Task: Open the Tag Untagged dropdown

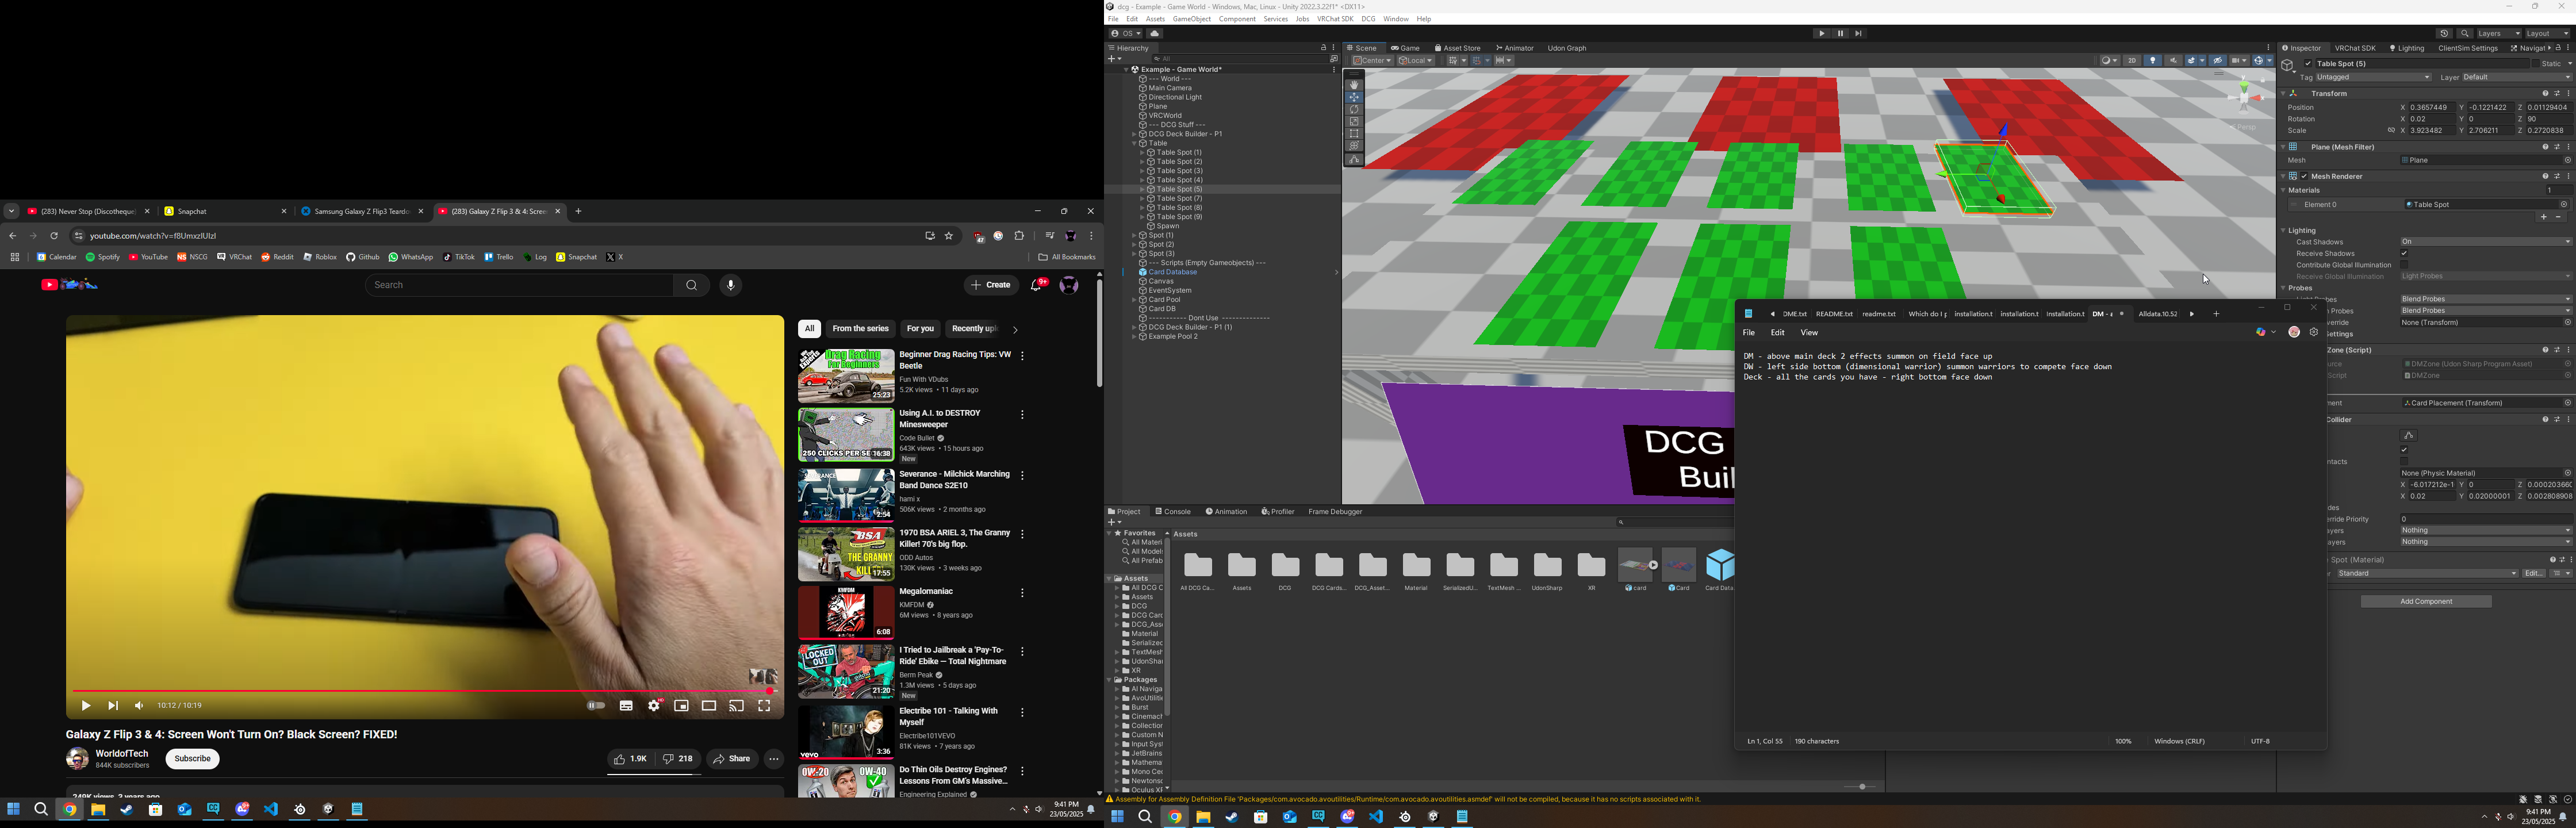Action: tap(2372, 78)
